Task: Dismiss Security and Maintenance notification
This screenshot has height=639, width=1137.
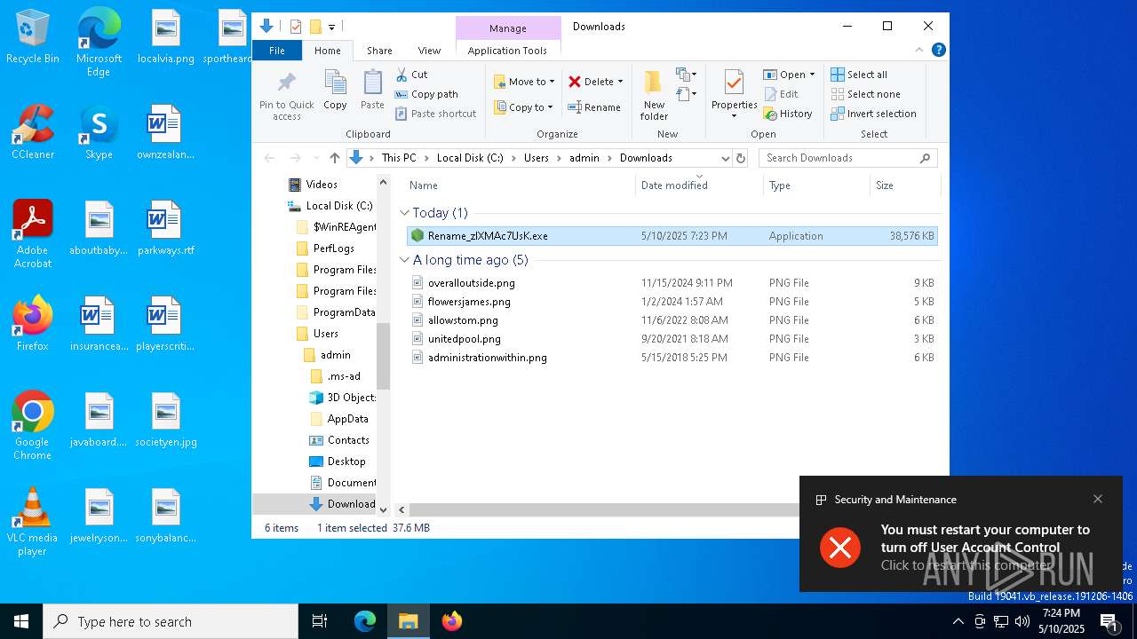Action: click(x=1098, y=499)
